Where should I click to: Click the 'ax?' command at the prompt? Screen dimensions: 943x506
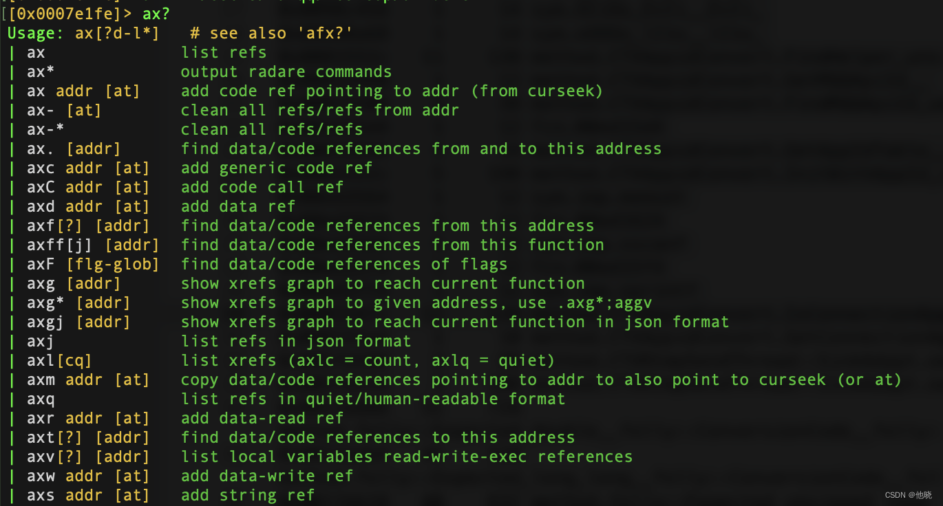pos(156,13)
